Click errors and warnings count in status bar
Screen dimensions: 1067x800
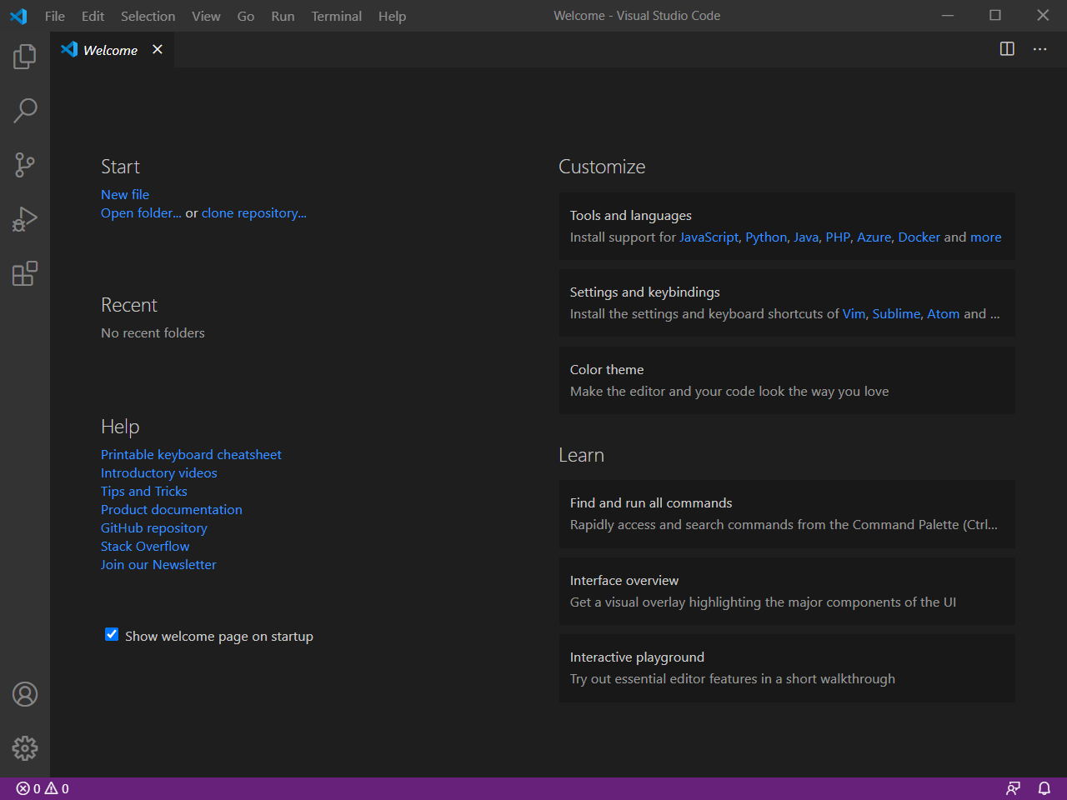(43, 788)
